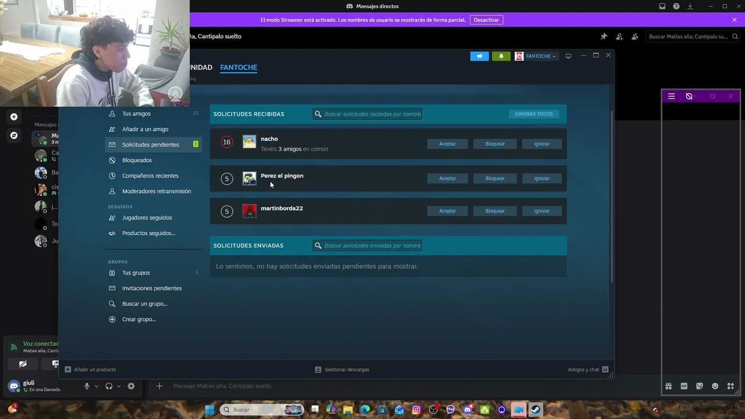Switch Steam to Big Picture mode
The height and width of the screenshot is (419, 745).
(x=568, y=56)
